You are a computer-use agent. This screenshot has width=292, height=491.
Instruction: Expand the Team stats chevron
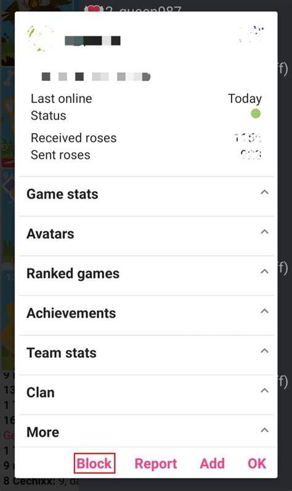(264, 351)
